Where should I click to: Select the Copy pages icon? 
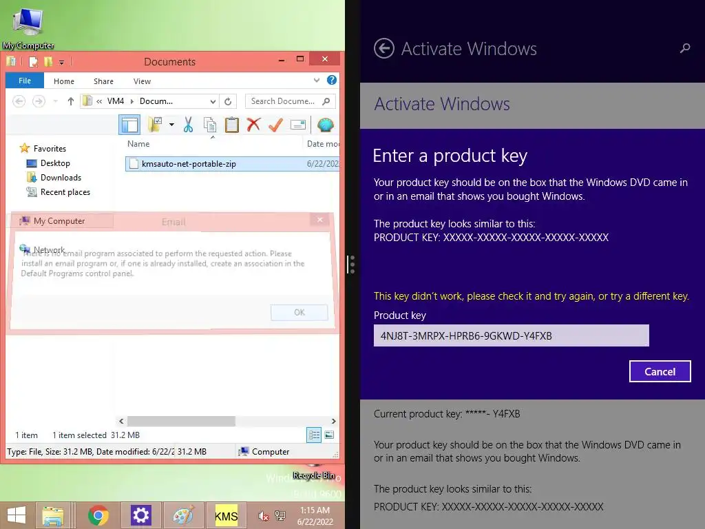click(x=209, y=125)
